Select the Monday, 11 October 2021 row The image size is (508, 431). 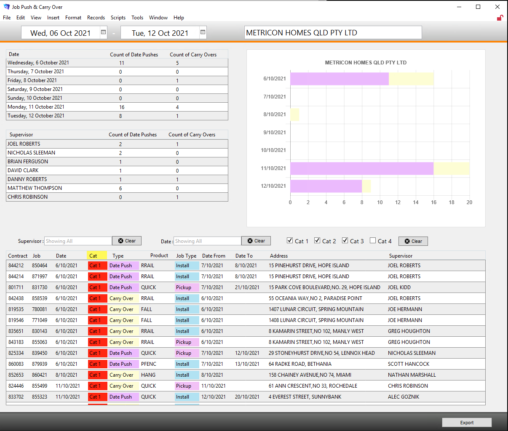(117, 107)
